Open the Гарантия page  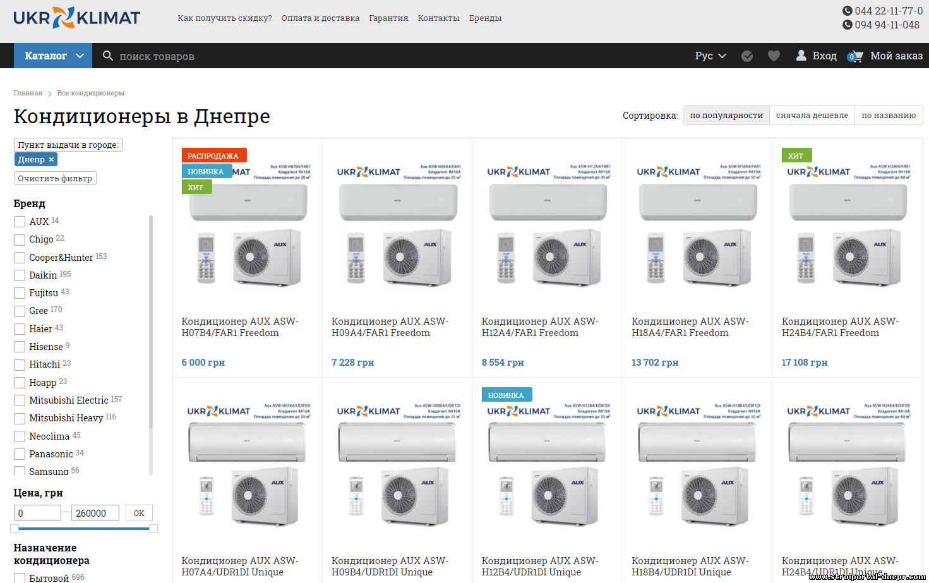[388, 18]
